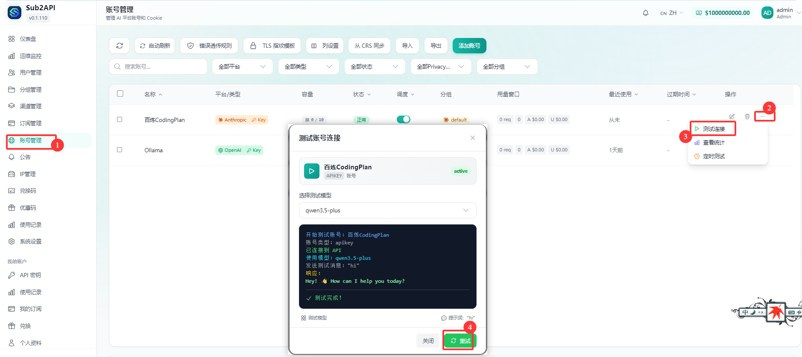
Task: Toggle the 调度 switch for 百炼CodingPlan
Action: coord(403,119)
